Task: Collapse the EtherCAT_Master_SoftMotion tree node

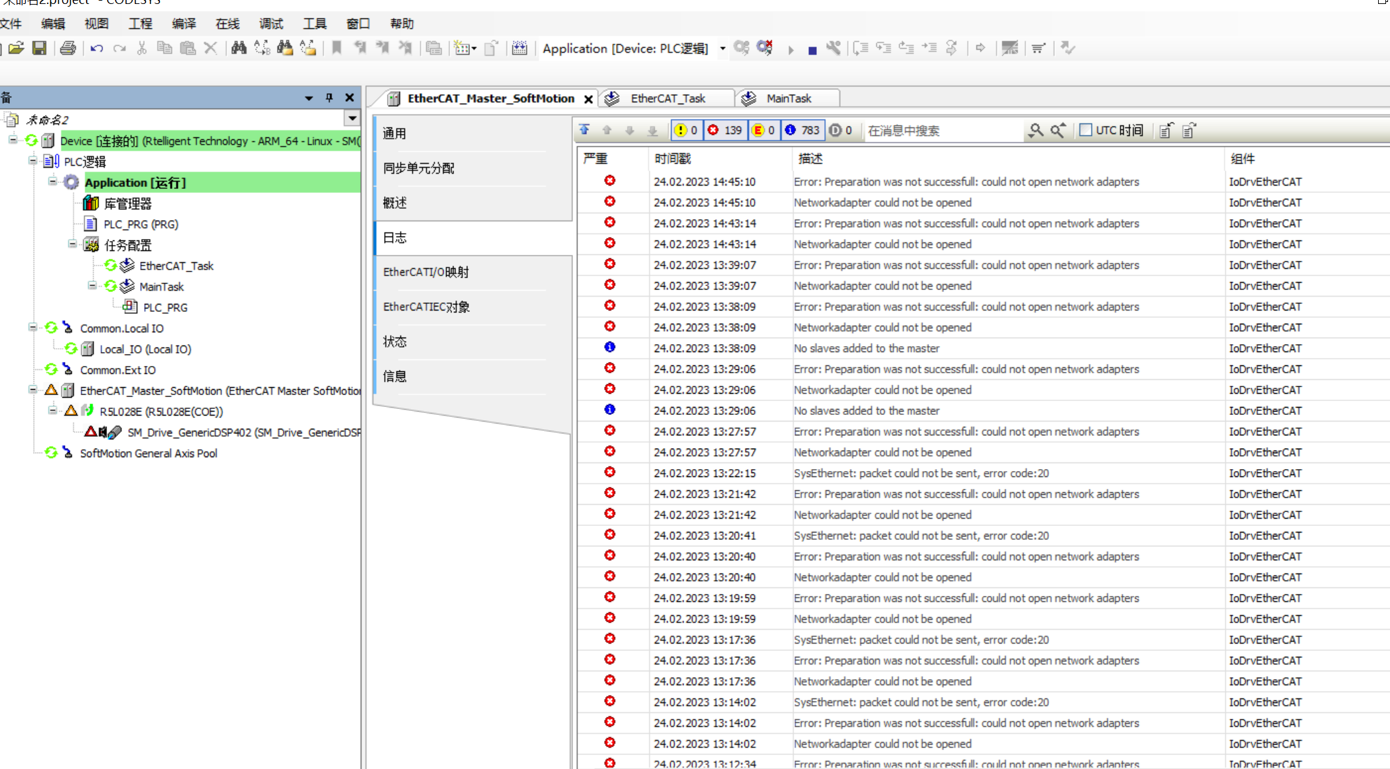Action: 32,390
